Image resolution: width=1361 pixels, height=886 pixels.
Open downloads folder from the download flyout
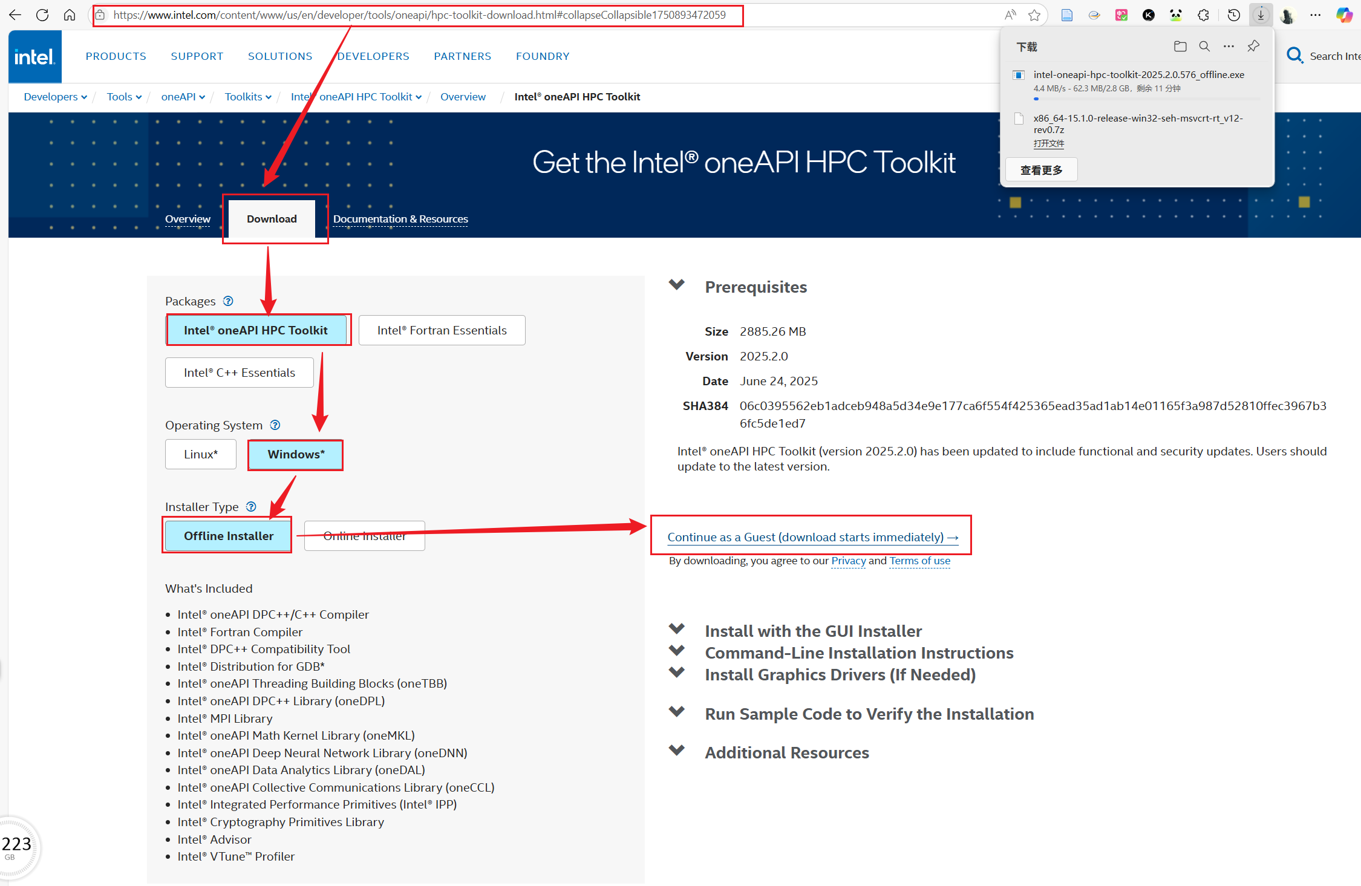[1180, 46]
